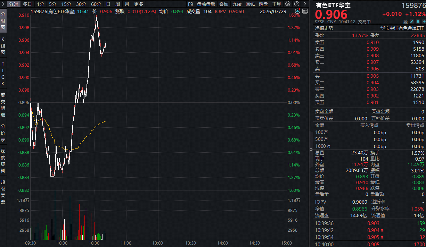Click the 100万 slippage row

(369, 133)
